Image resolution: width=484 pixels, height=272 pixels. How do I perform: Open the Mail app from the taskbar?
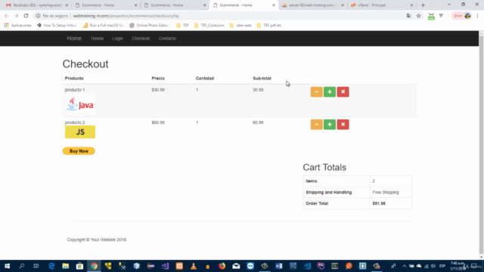[x=236, y=266]
